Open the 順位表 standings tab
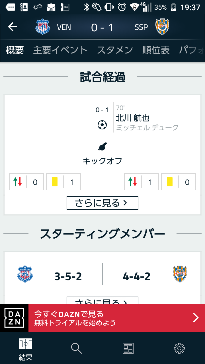This screenshot has height=364, width=205. [x=156, y=50]
